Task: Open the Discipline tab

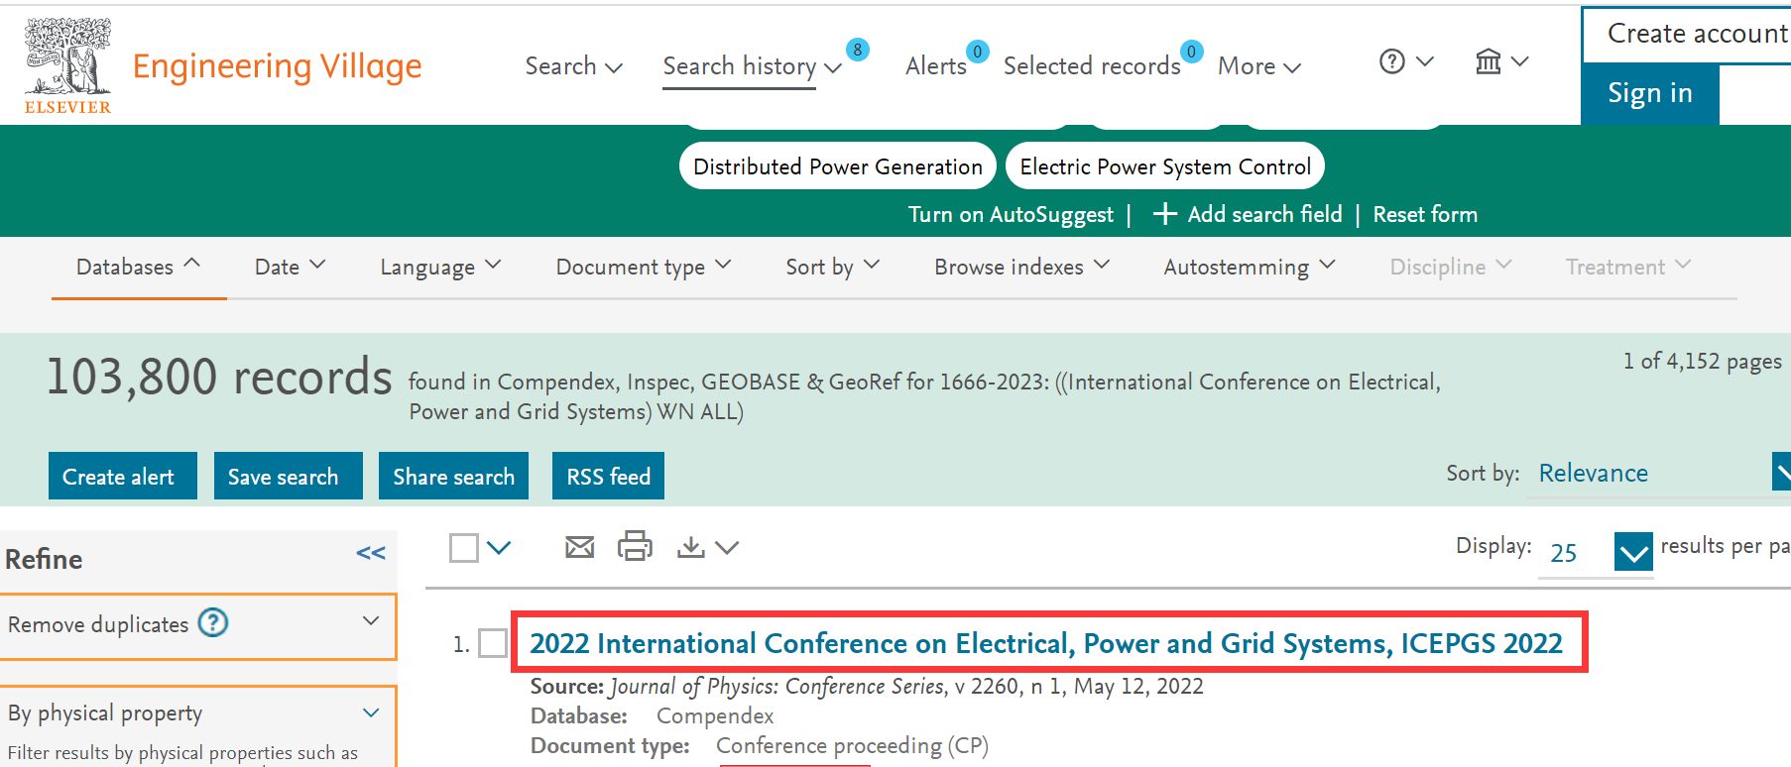Action: click(x=1451, y=267)
